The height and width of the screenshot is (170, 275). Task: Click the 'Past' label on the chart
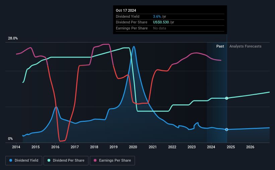[220, 46]
